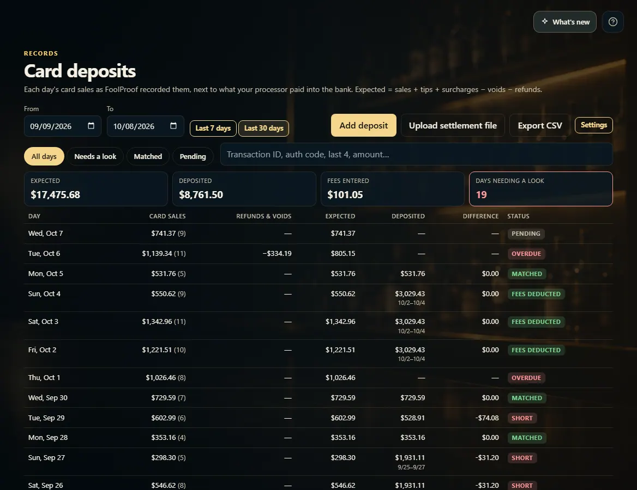The height and width of the screenshot is (490, 637).
Task: Open Settings
Action: click(593, 125)
